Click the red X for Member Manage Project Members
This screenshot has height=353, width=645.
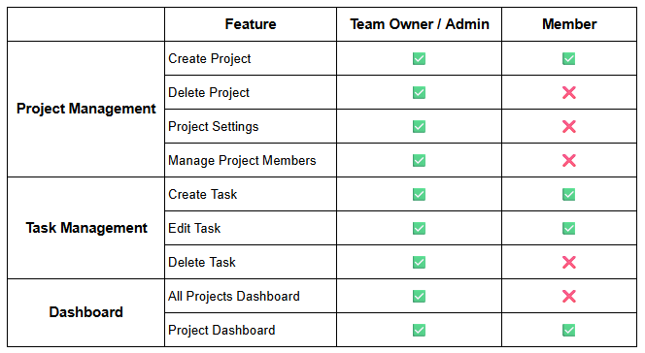click(569, 160)
